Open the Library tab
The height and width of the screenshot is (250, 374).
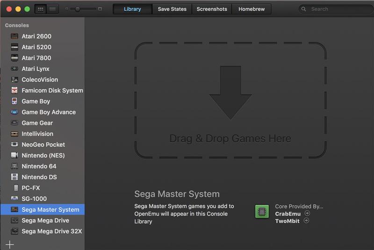(132, 9)
